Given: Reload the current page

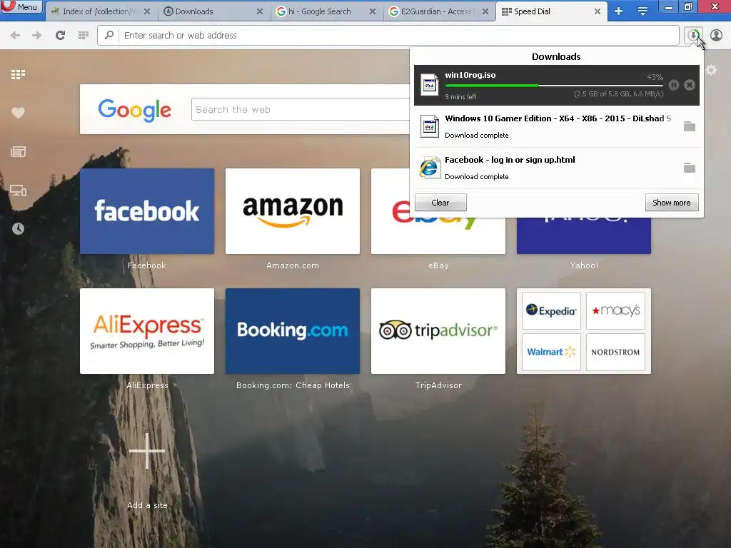Looking at the screenshot, I should pos(60,36).
